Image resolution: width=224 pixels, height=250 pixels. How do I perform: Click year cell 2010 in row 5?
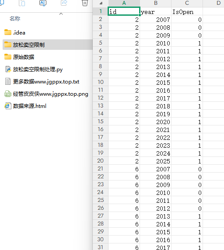tap(156, 43)
